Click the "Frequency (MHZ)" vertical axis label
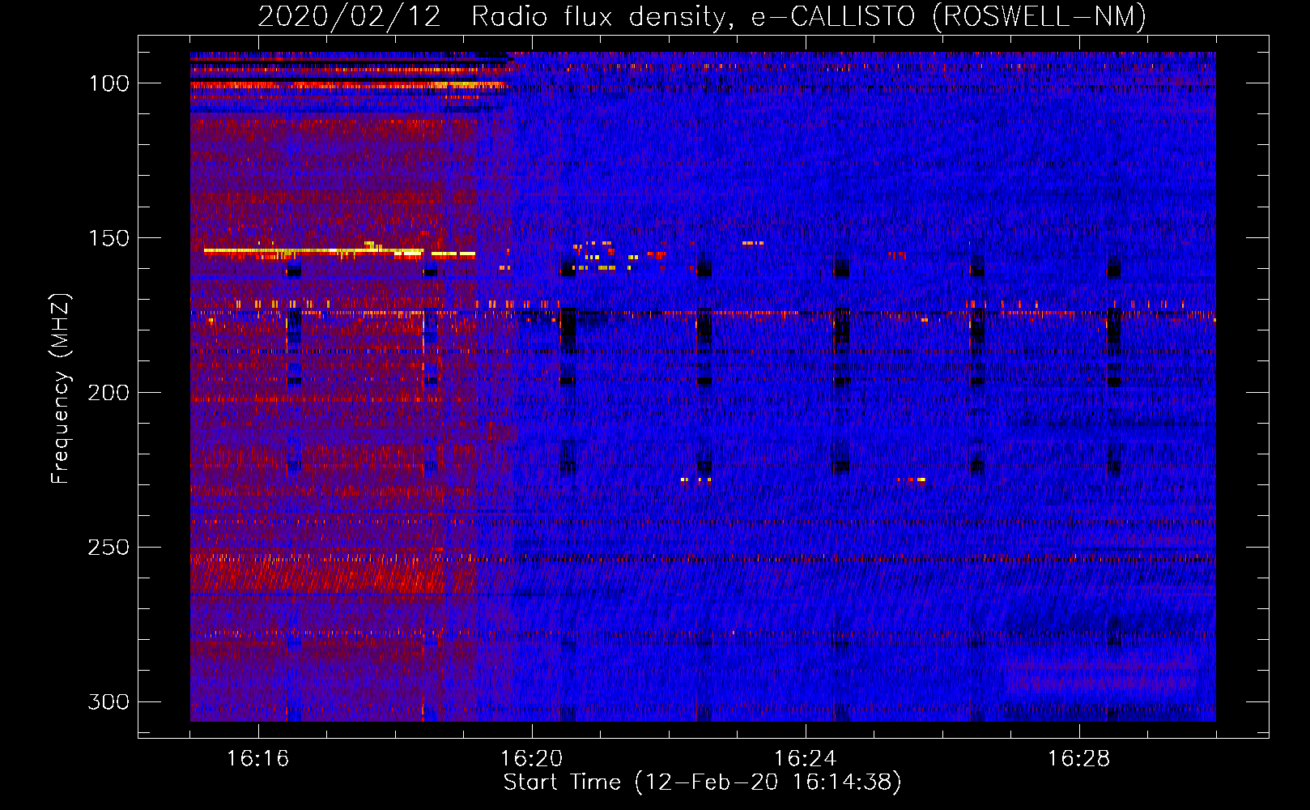The image size is (1310, 810). [x=61, y=389]
